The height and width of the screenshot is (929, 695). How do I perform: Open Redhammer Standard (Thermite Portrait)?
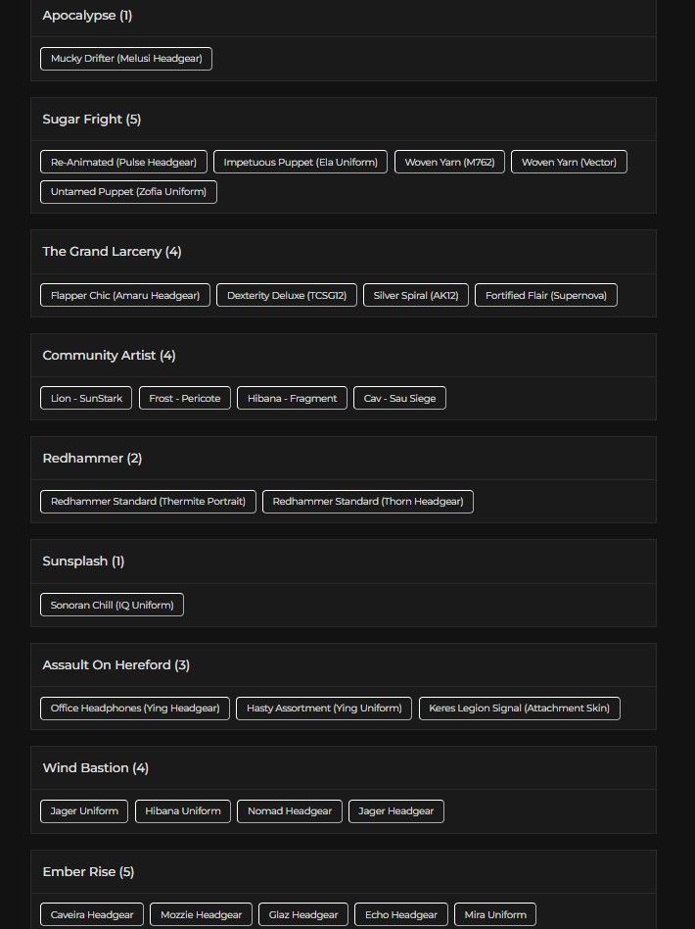148,501
